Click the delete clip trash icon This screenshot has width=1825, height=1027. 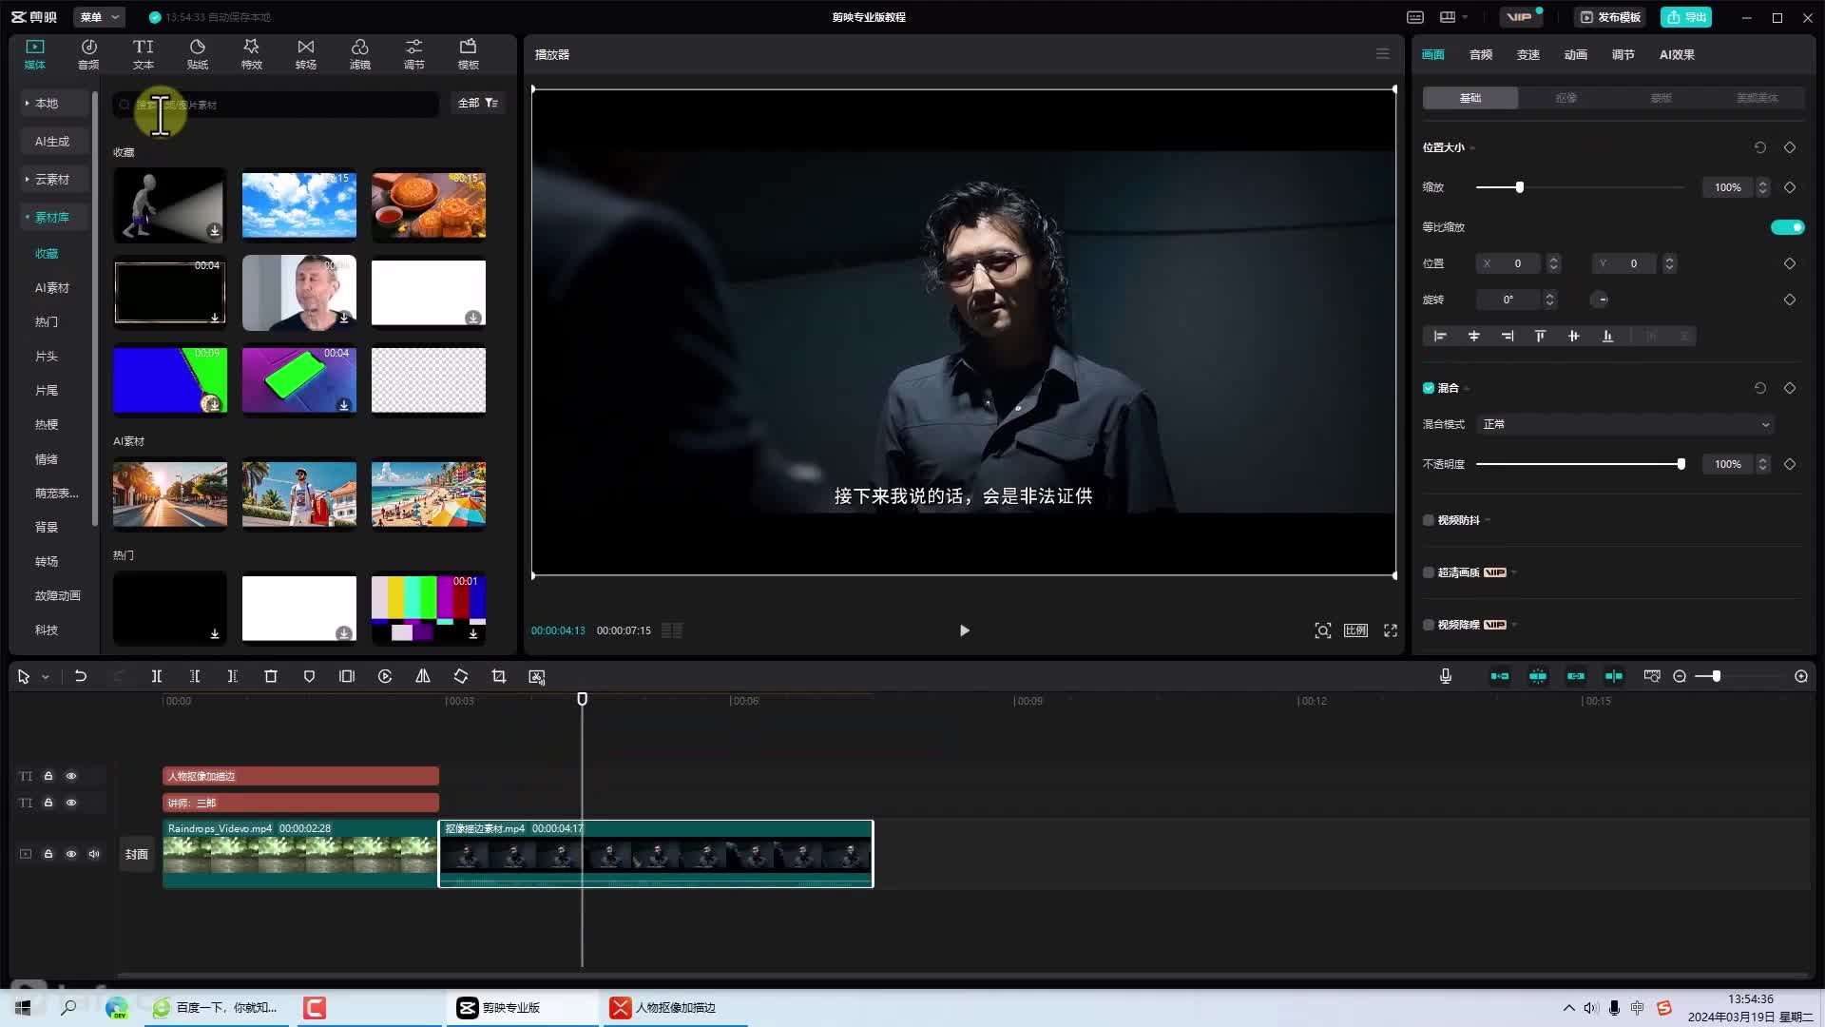(x=271, y=676)
